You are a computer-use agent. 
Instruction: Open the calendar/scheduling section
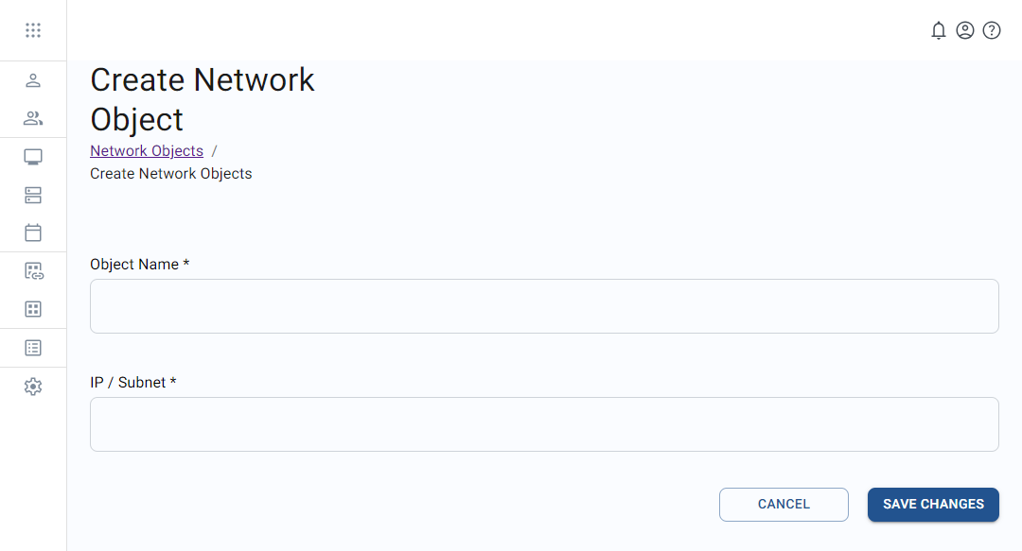tap(33, 232)
